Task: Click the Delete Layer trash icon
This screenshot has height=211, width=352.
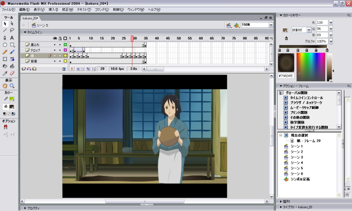Action: click(x=64, y=69)
